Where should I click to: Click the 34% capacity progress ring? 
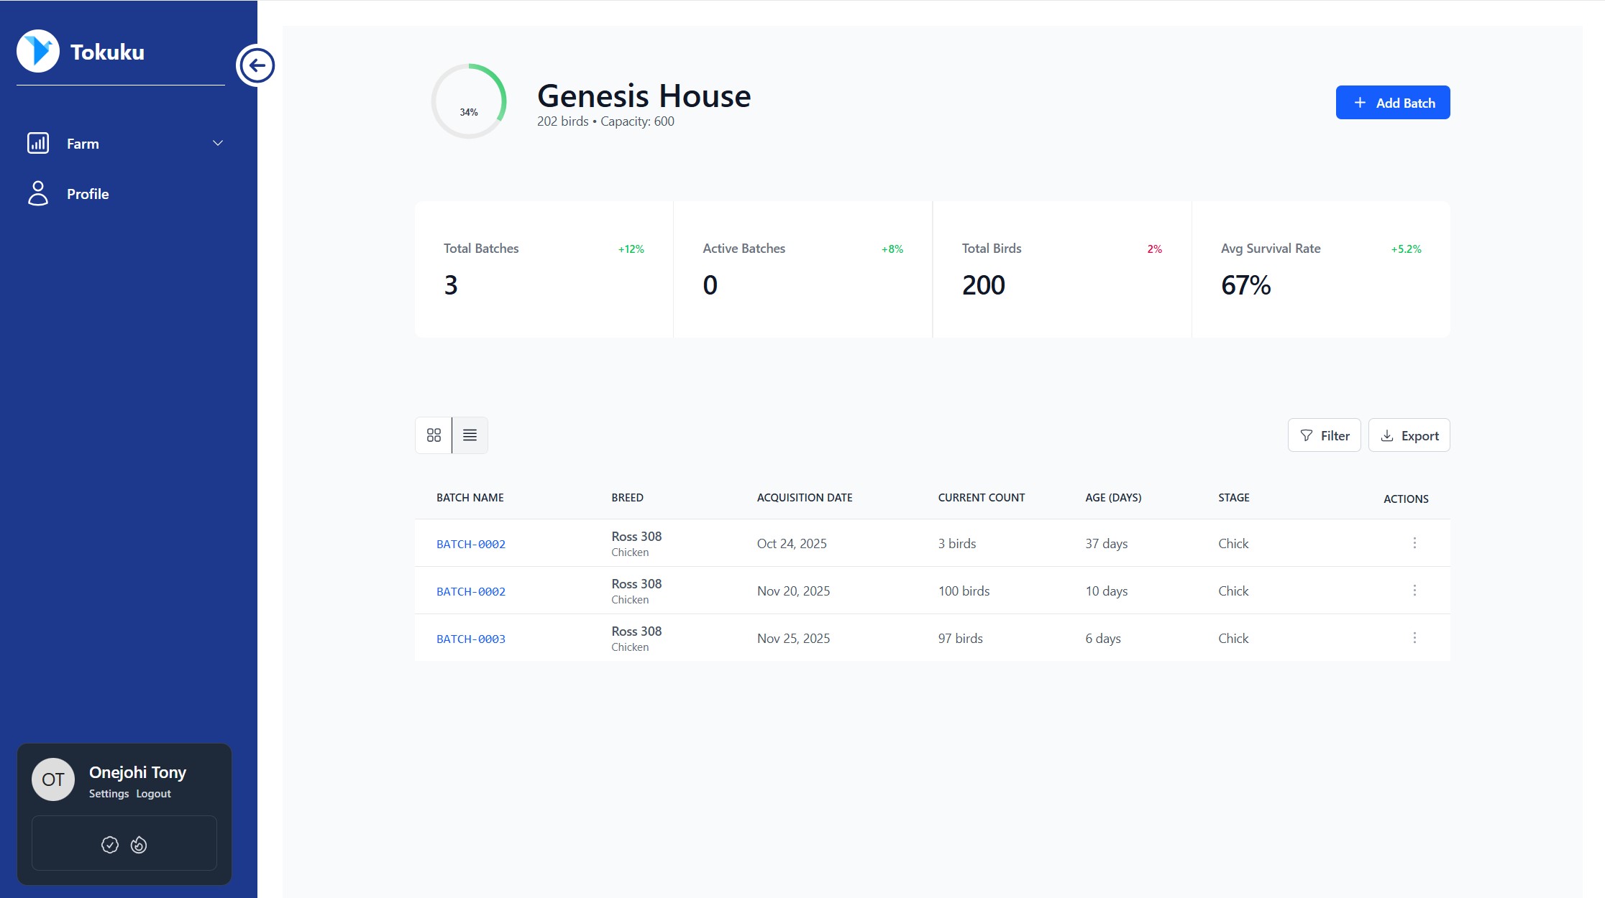(x=469, y=101)
